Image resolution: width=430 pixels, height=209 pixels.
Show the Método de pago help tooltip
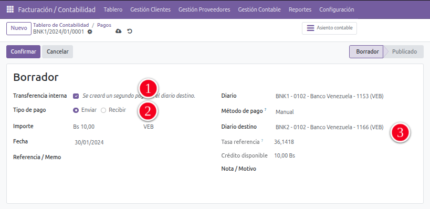(266, 110)
